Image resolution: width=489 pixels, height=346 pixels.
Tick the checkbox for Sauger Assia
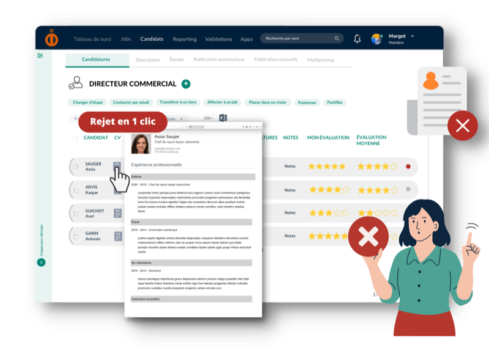coord(75,167)
